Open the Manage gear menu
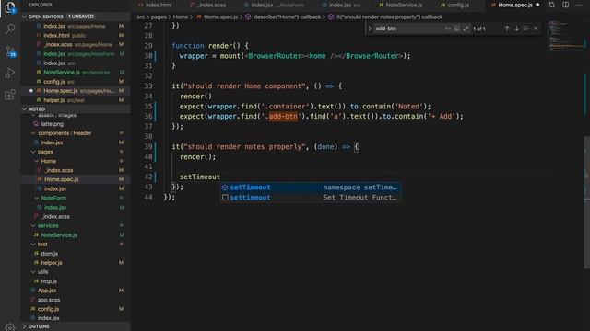 click(x=10, y=327)
